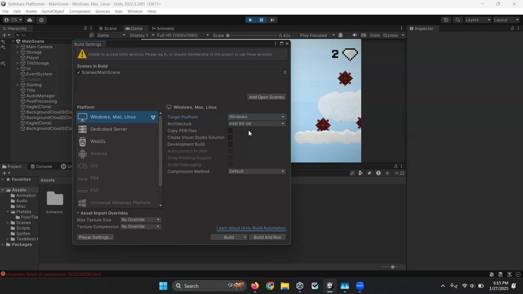Open Unity Version Control icon beside the cloud

pos(41,20)
